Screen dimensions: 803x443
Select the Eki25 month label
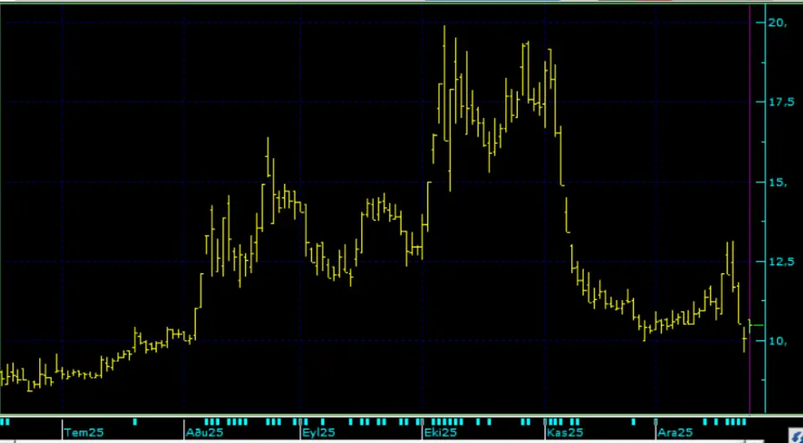[x=440, y=432]
